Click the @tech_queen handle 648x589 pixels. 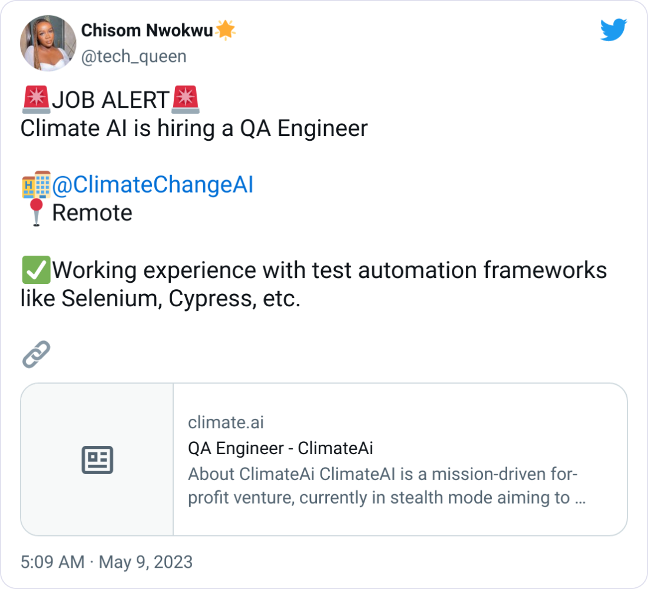pyautogui.click(x=135, y=57)
